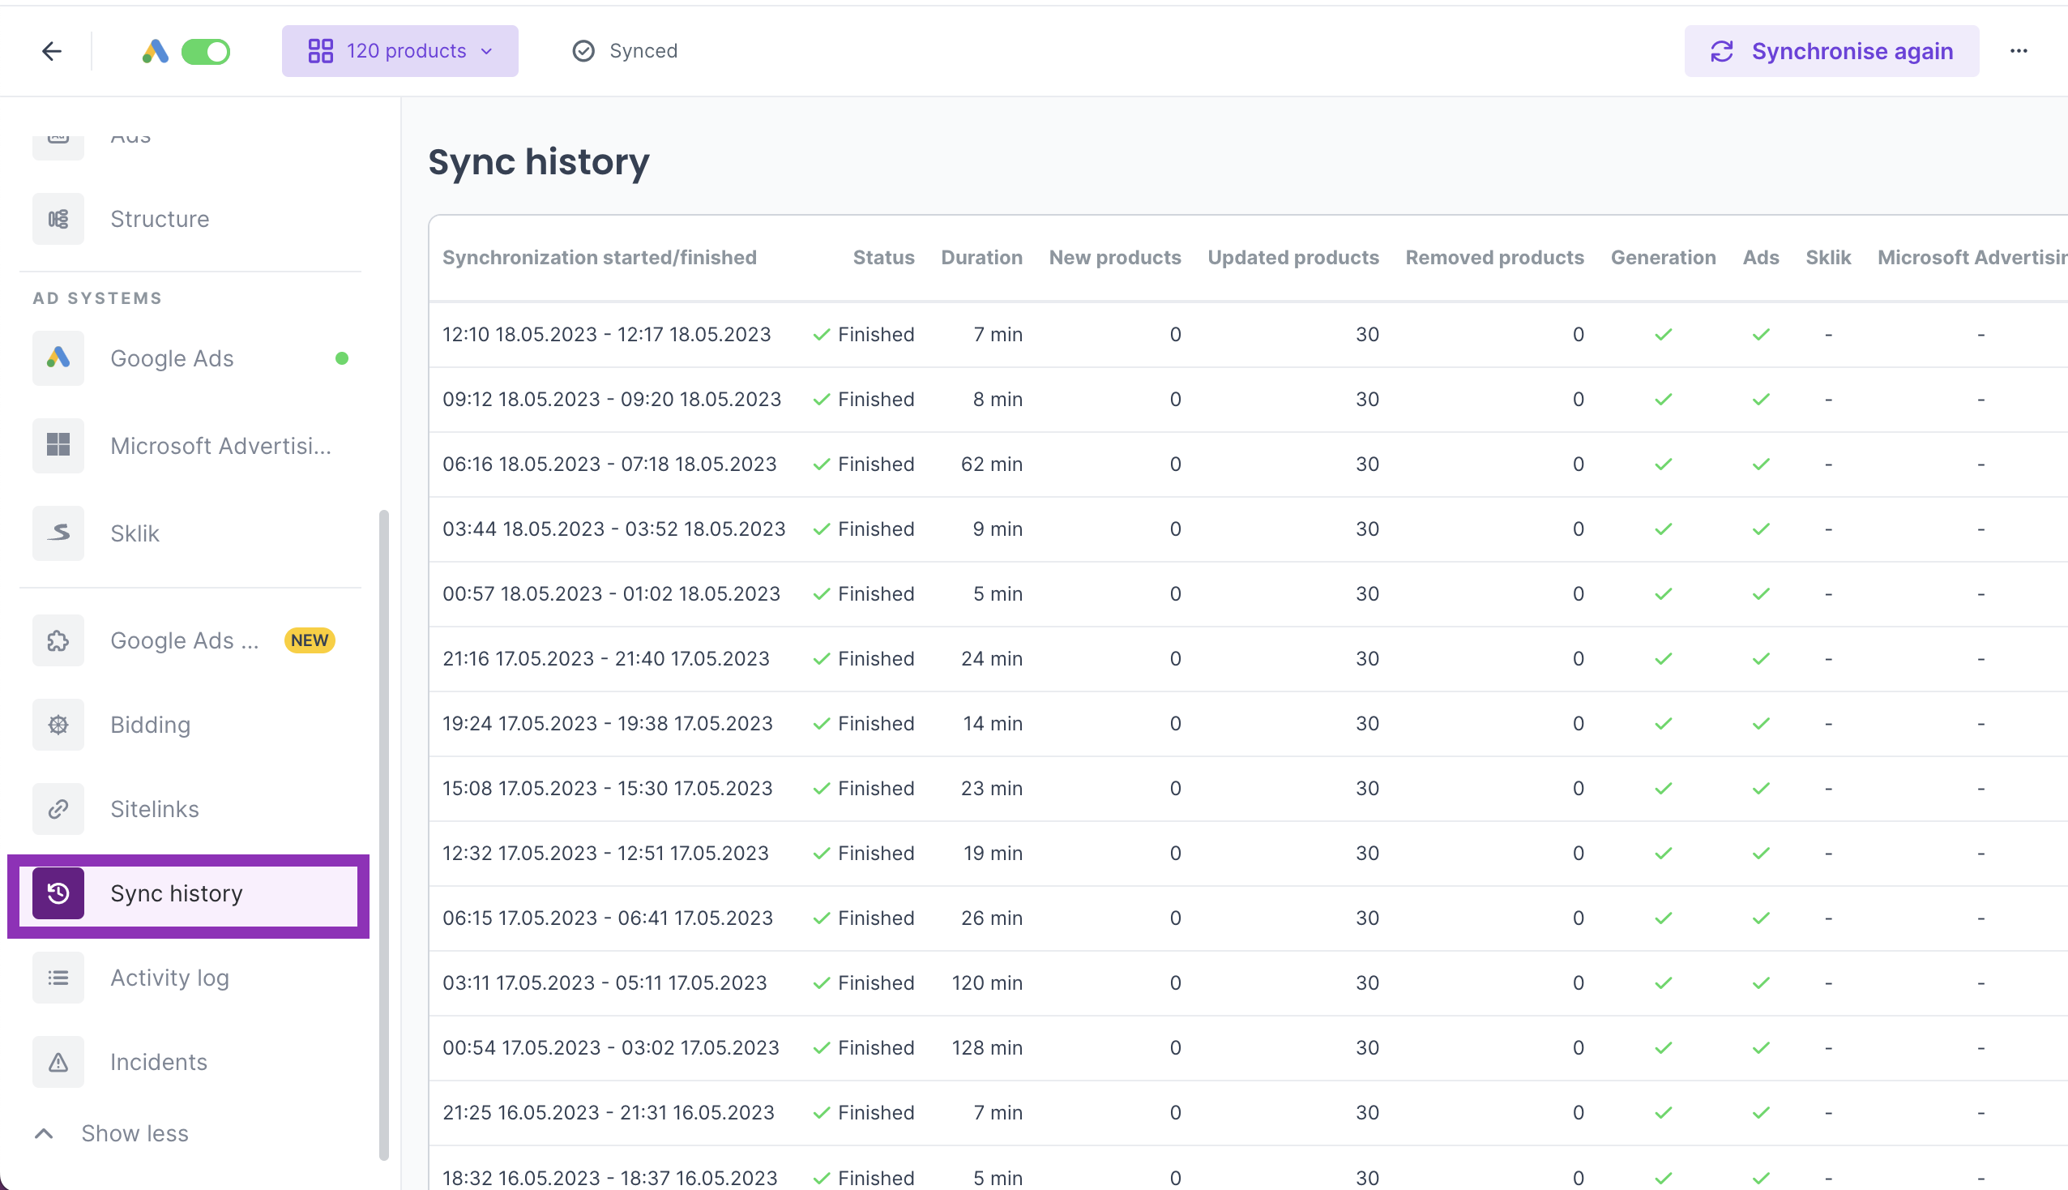Open the Bidding wheel icon

58,724
